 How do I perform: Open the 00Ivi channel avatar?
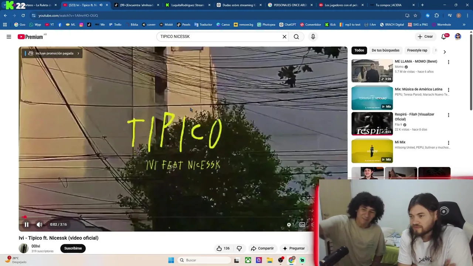click(x=24, y=248)
